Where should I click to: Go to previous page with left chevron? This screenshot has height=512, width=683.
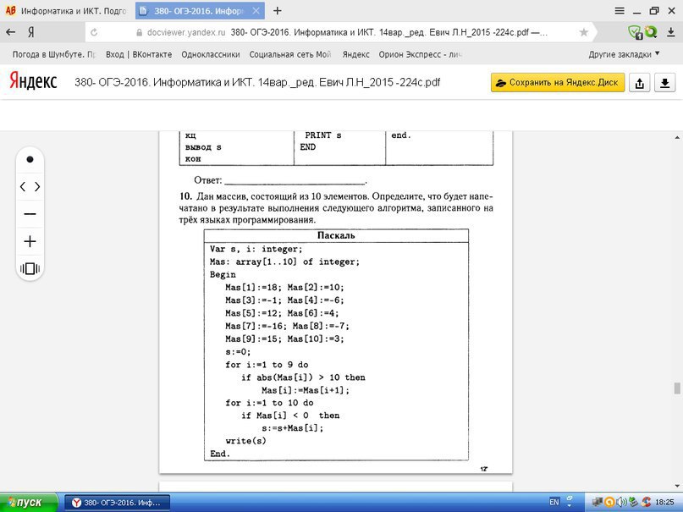click(x=23, y=186)
